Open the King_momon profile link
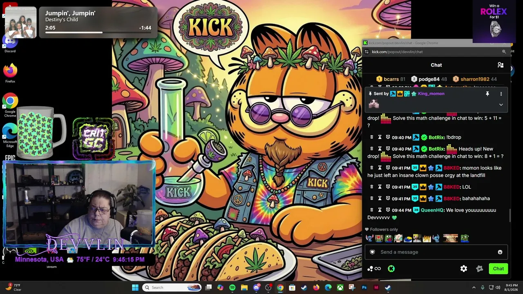The width and height of the screenshot is (523, 294). [x=431, y=94]
